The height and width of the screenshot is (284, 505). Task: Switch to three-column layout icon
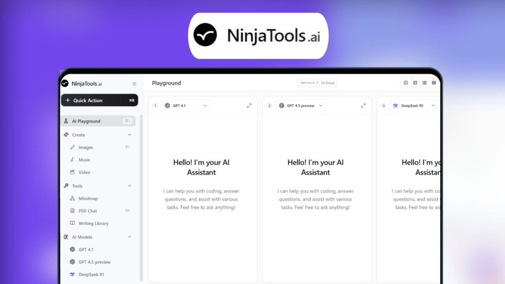pyautogui.click(x=415, y=83)
